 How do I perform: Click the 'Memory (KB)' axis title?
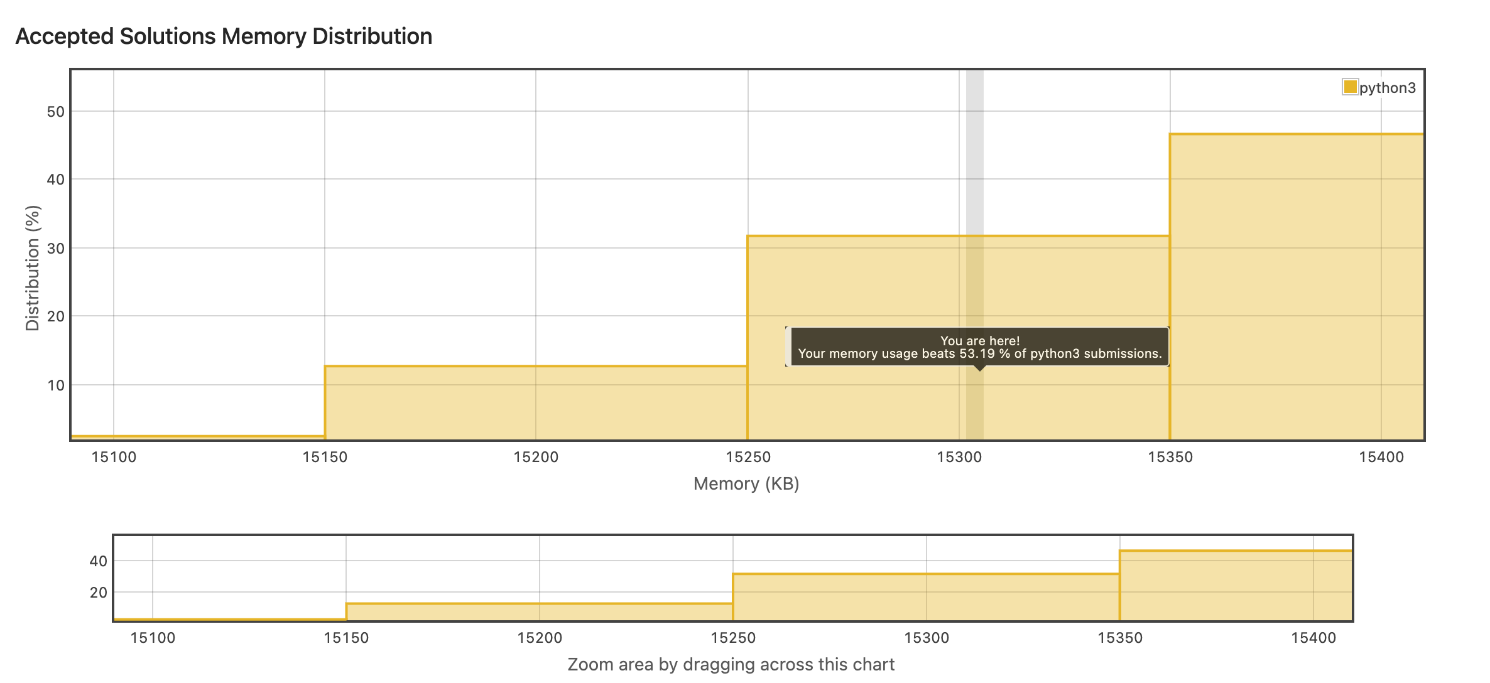click(746, 484)
